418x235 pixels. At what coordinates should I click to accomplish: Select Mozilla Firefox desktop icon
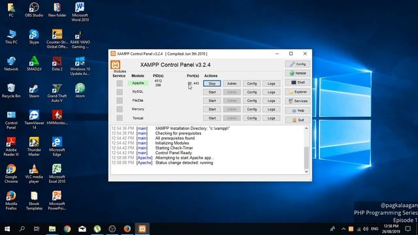point(11,200)
